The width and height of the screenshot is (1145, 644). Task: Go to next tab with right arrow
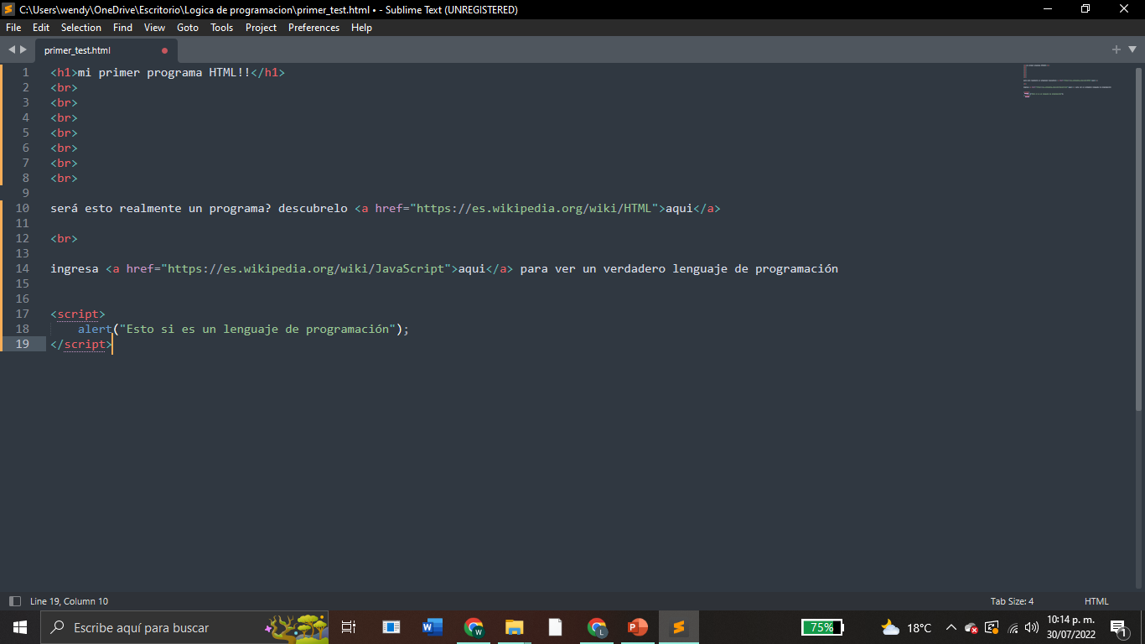pyautogui.click(x=23, y=50)
